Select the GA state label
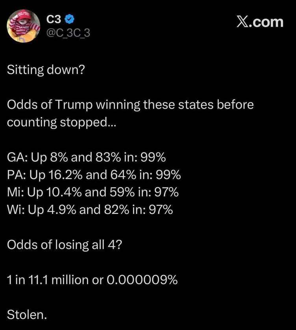This screenshot has height=330, width=296. tap(15, 157)
